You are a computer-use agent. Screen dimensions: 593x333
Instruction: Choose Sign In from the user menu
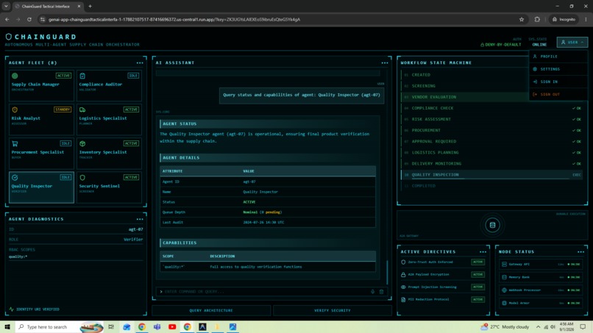click(558, 82)
